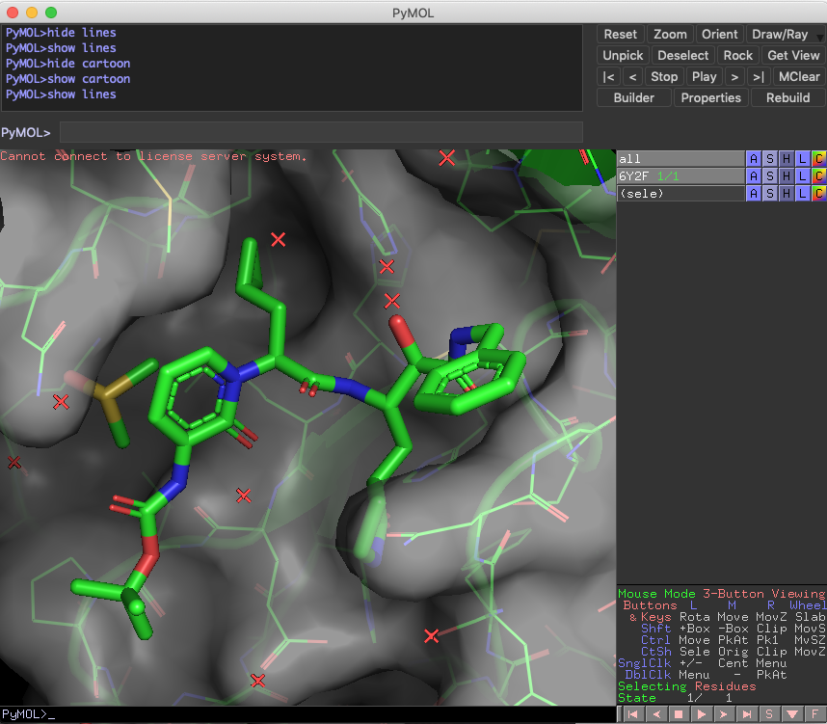Toggle visibility of the 'all' object entry
This screenshot has height=724, width=827.
coord(680,158)
